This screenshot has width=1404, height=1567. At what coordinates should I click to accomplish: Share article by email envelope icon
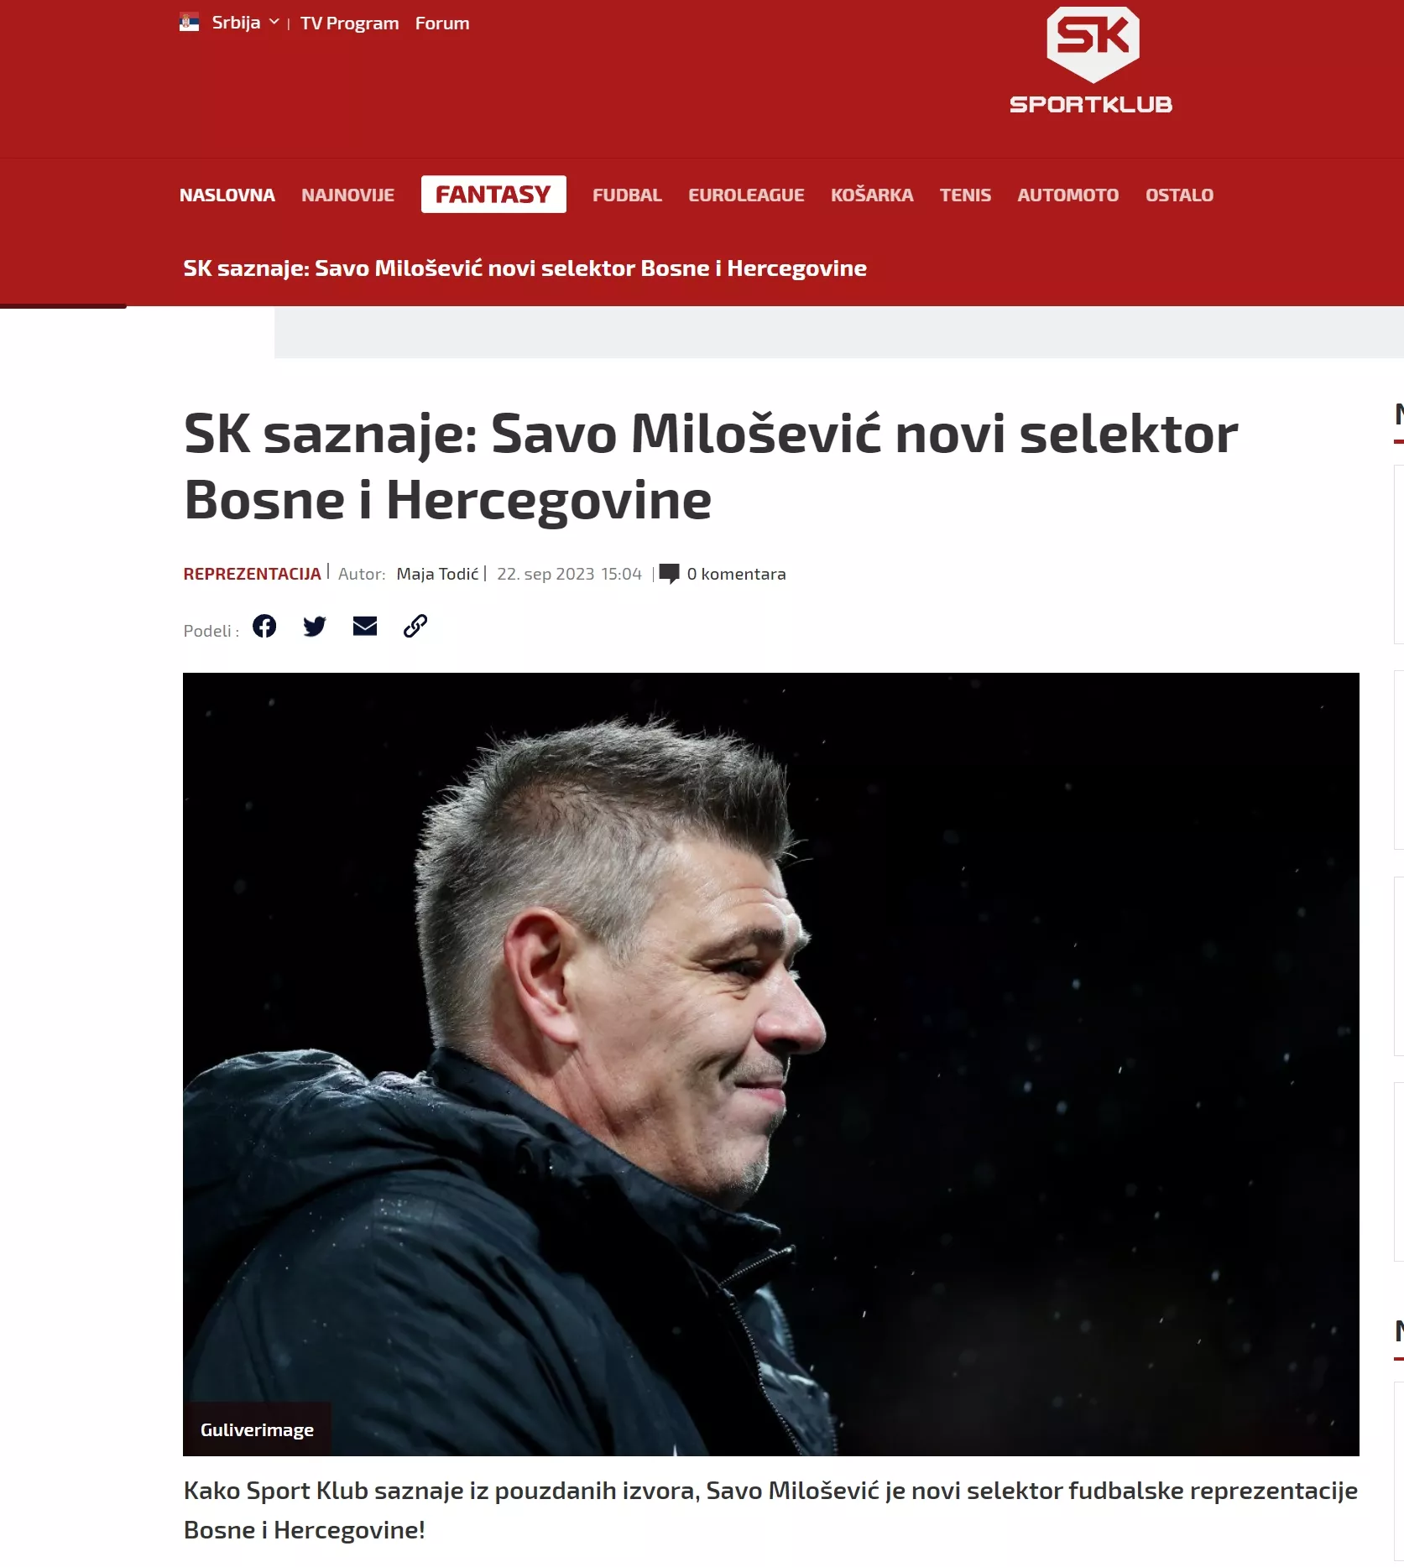click(x=365, y=626)
